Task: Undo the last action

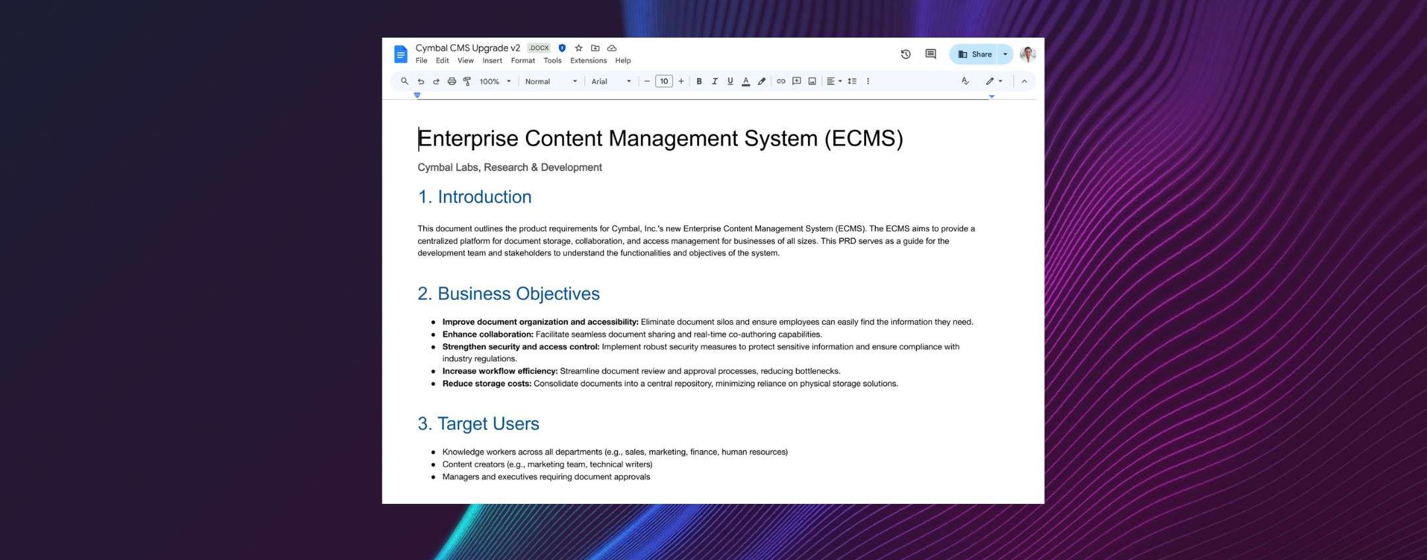Action: [x=421, y=81]
